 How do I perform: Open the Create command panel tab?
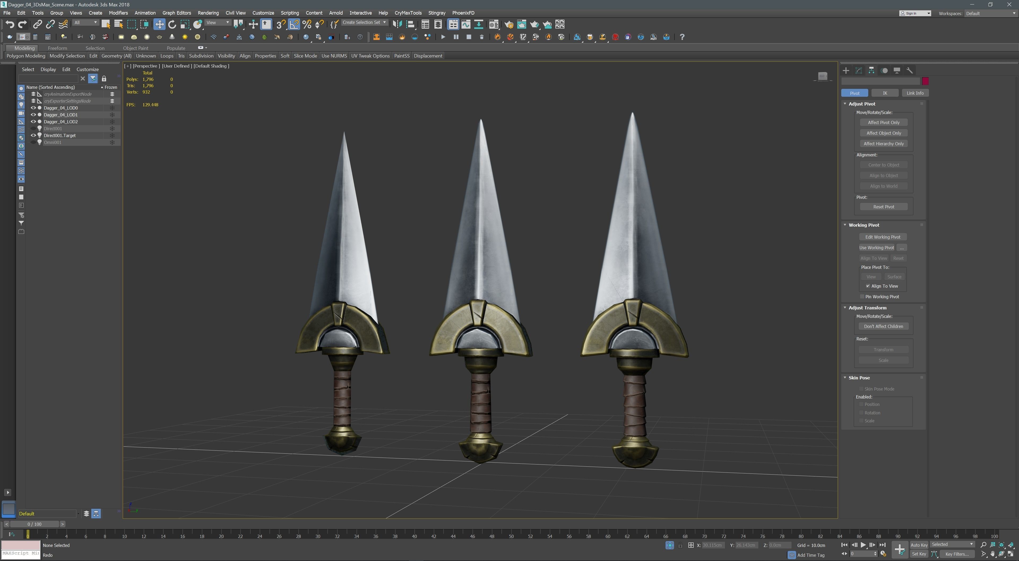pyautogui.click(x=846, y=70)
